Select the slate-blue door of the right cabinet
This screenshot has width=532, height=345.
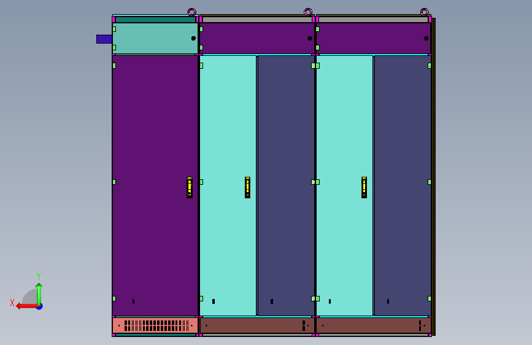tap(403, 185)
